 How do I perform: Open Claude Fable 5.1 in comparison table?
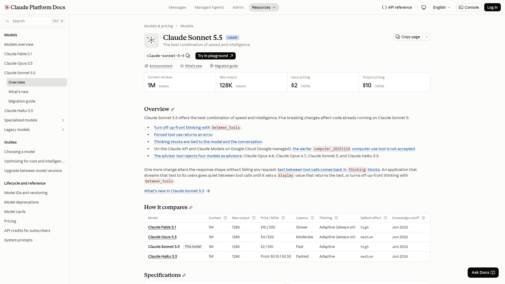point(162,228)
